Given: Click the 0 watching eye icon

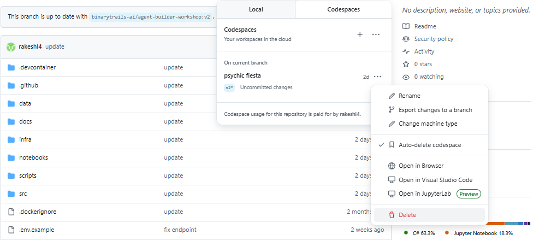Looking at the screenshot, I should [x=406, y=77].
